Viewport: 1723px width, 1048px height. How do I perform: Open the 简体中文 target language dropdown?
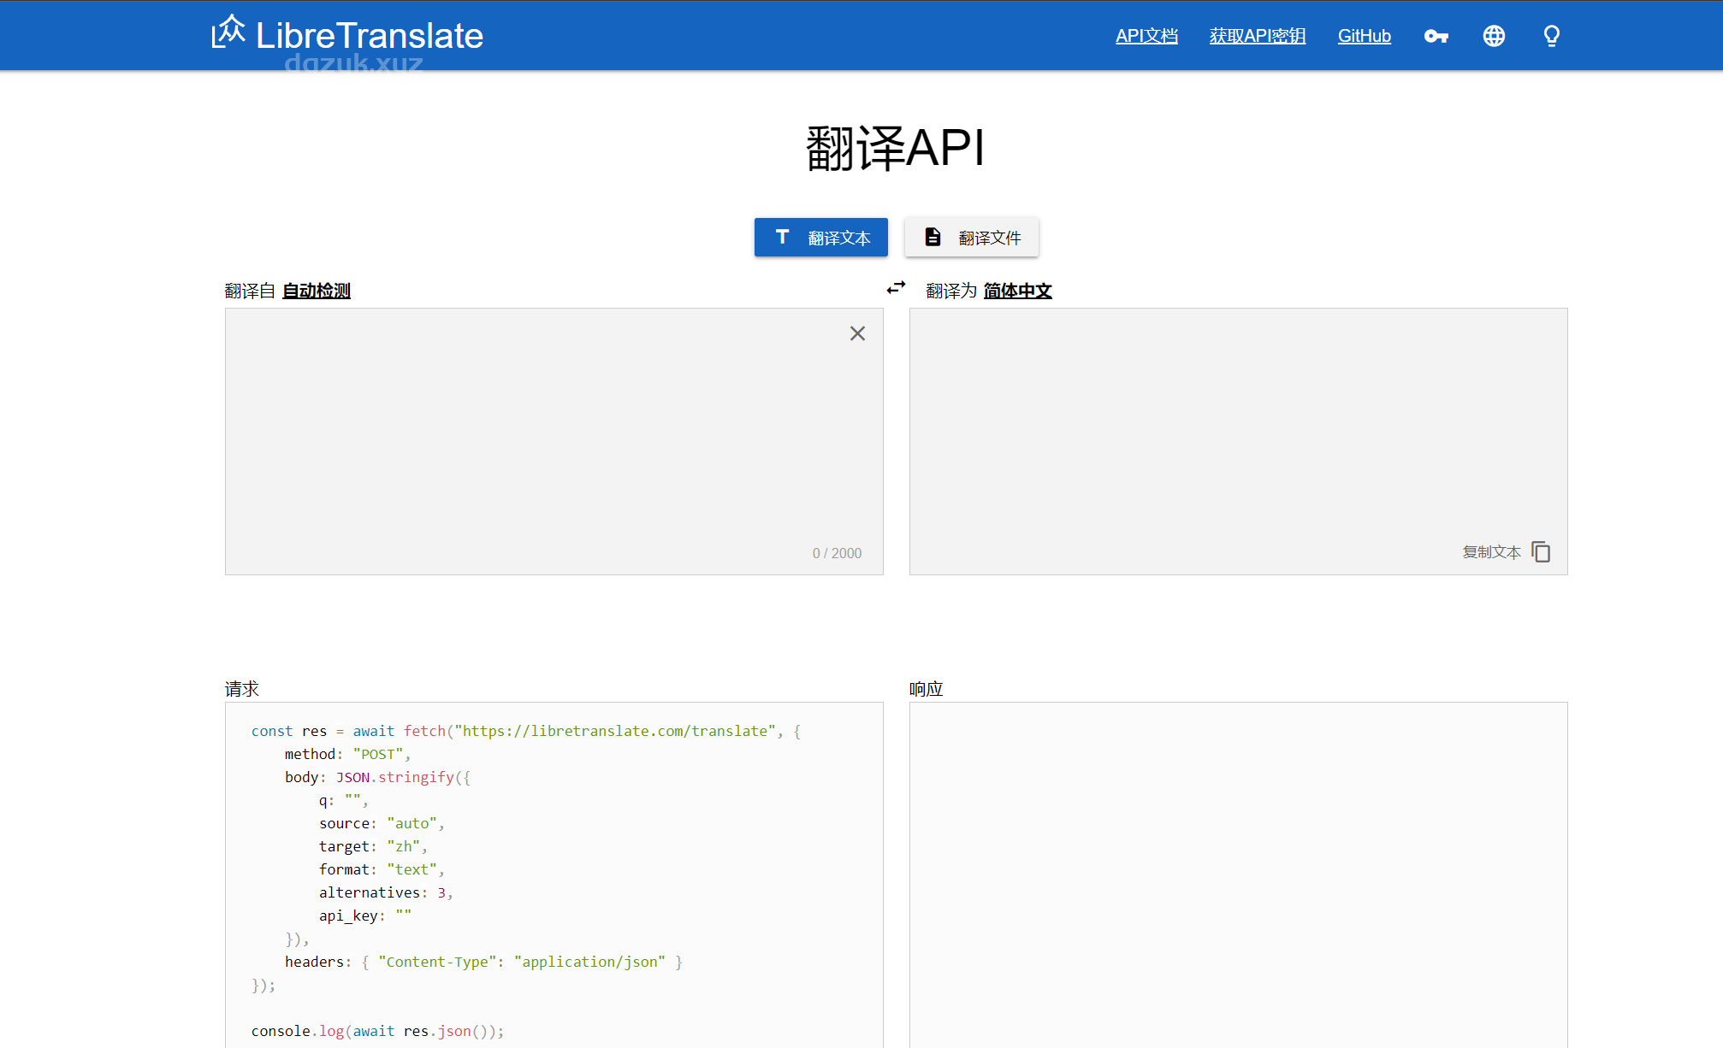point(1018,291)
